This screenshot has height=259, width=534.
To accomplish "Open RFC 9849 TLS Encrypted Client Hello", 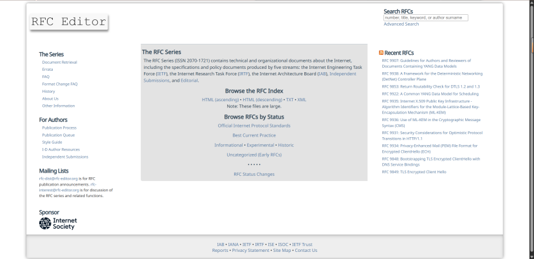I will click(x=414, y=172).
